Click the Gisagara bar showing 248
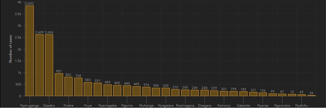326x108 pixels. [204, 93]
